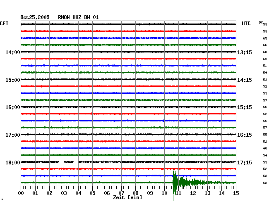Screen dimensions: 269x204
Task: Click minute axis label 03
Action: point(64,193)
